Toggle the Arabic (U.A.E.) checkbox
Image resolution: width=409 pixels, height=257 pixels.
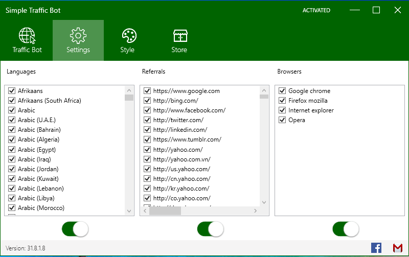(12, 120)
